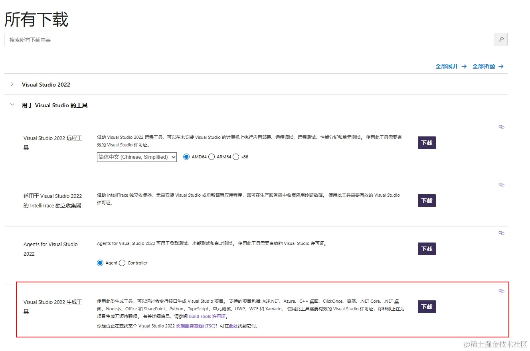Download Visual Studio 2022 远程工具
Screen dimensions: 530x351
427,143
